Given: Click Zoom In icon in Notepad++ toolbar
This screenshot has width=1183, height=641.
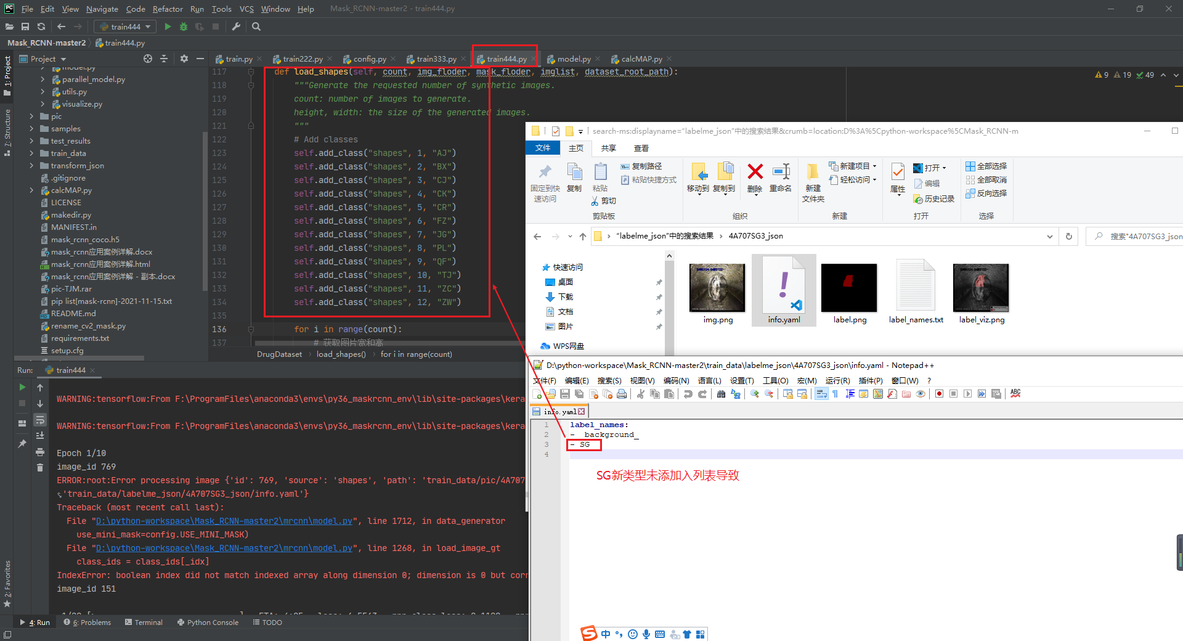Looking at the screenshot, I should pyautogui.click(x=754, y=394).
